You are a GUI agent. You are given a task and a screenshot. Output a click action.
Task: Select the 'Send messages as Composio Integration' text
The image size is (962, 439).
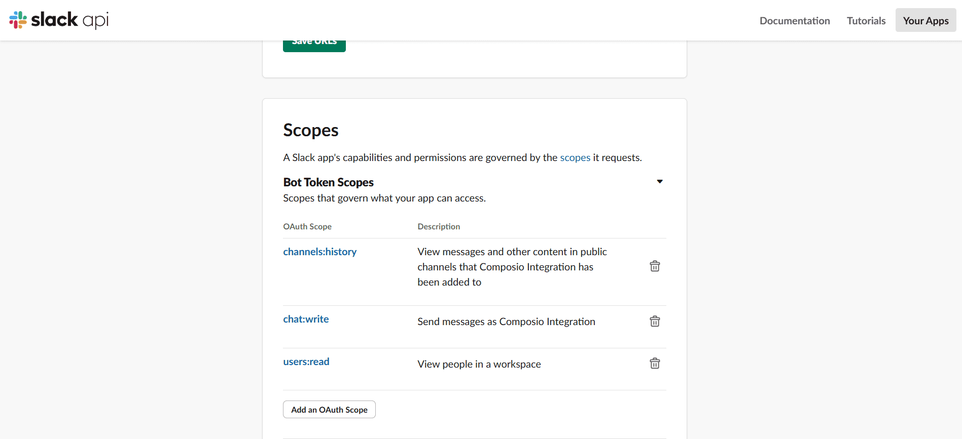point(506,322)
